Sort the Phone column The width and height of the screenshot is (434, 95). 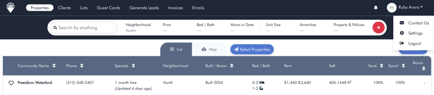(82, 66)
